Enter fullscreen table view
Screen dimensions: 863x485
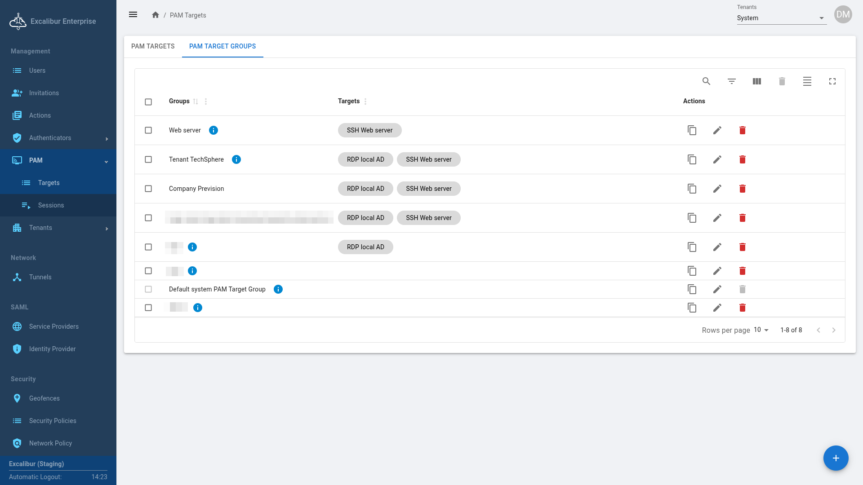pyautogui.click(x=832, y=81)
